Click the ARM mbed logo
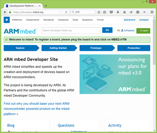The width and height of the screenshot is (157, 133). pos(20,31)
